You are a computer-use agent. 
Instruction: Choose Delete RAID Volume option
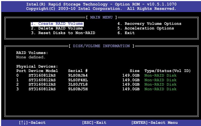(57, 28)
